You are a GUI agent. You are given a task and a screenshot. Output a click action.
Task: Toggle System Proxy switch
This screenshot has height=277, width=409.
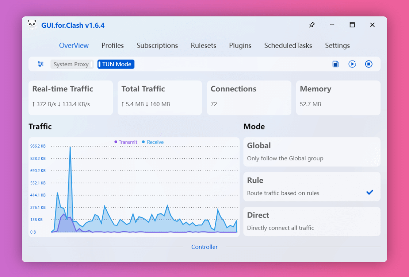(72, 64)
